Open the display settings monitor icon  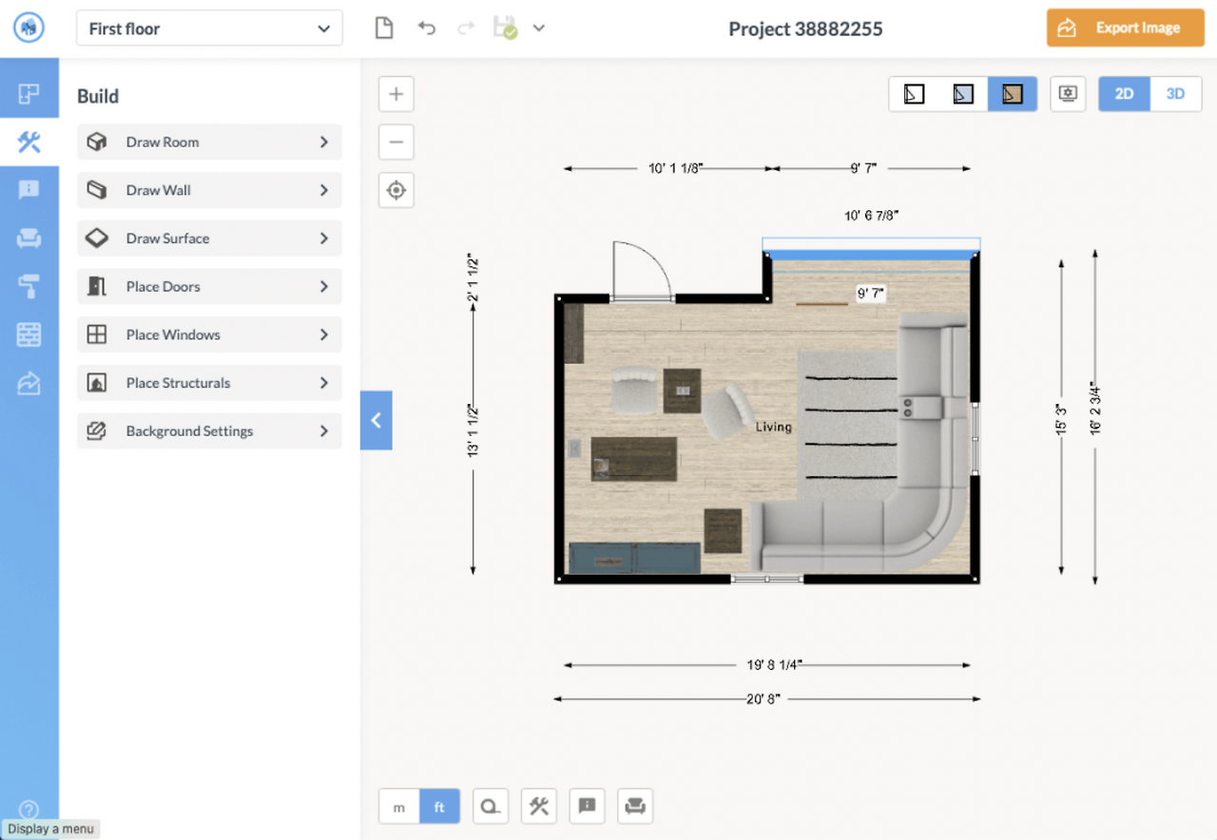point(1068,94)
